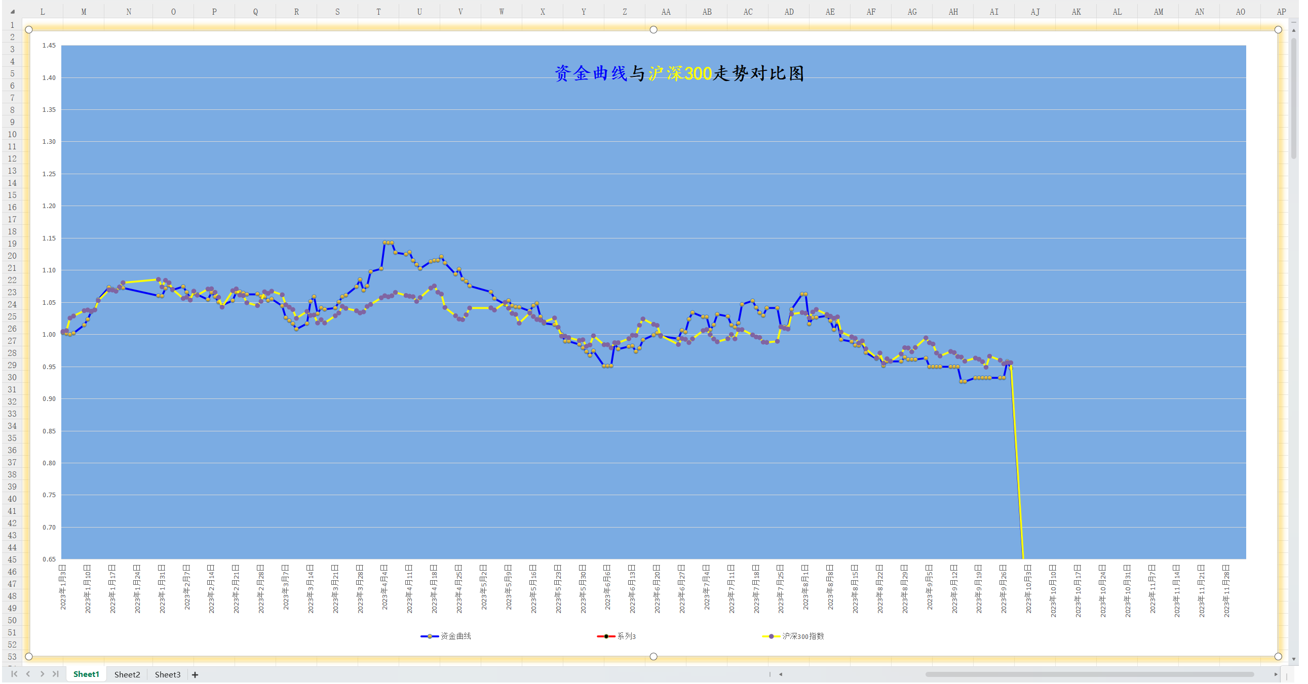This screenshot has height=684, width=1308.
Task: Go to the first sheet using navigation arrow
Action: tap(14, 674)
